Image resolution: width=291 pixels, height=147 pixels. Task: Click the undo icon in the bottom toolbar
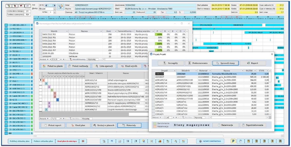(x=112, y=141)
